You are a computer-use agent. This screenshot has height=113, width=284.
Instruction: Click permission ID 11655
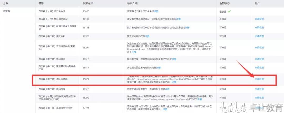86,11
